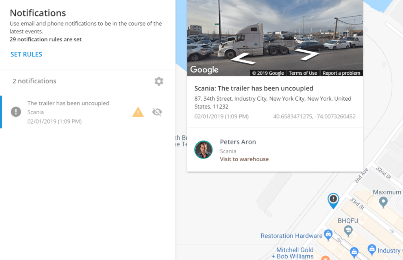Click the Google logo on street view
The width and height of the screenshot is (403, 260).
tap(204, 70)
